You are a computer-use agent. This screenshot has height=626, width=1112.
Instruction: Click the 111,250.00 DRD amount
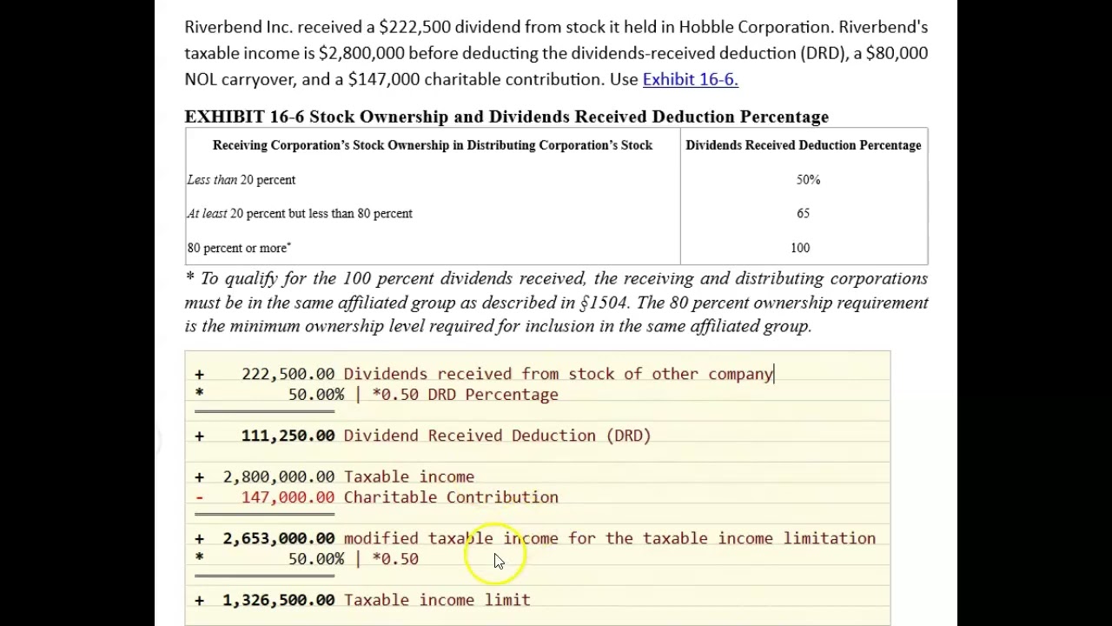click(288, 436)
